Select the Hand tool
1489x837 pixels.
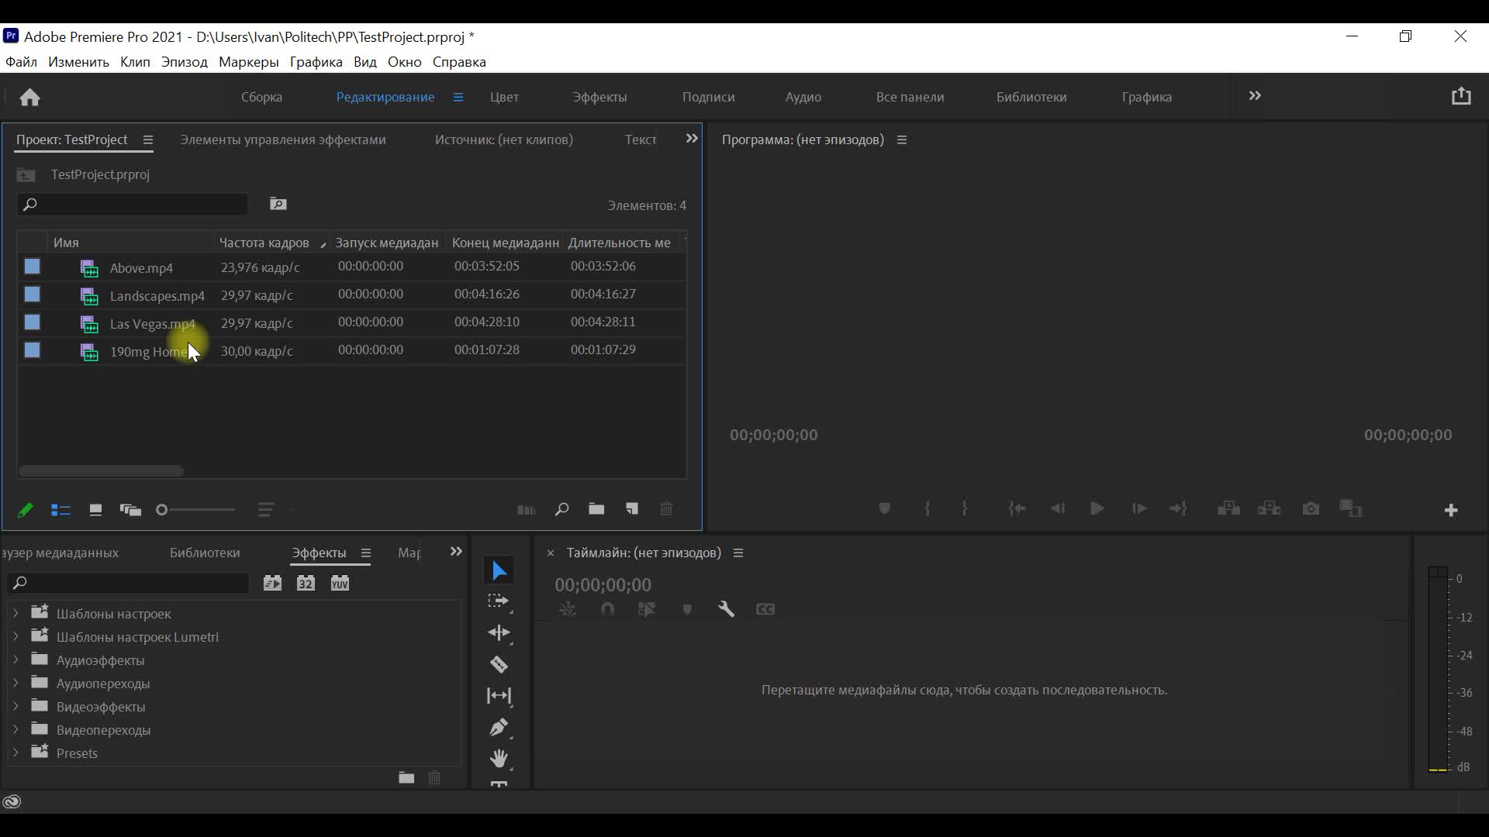tap(499, 758)
